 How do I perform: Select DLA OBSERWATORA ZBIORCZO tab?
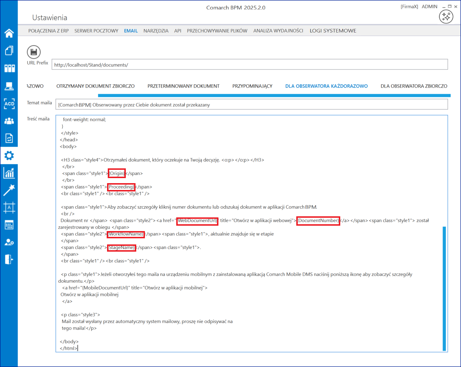414,86
